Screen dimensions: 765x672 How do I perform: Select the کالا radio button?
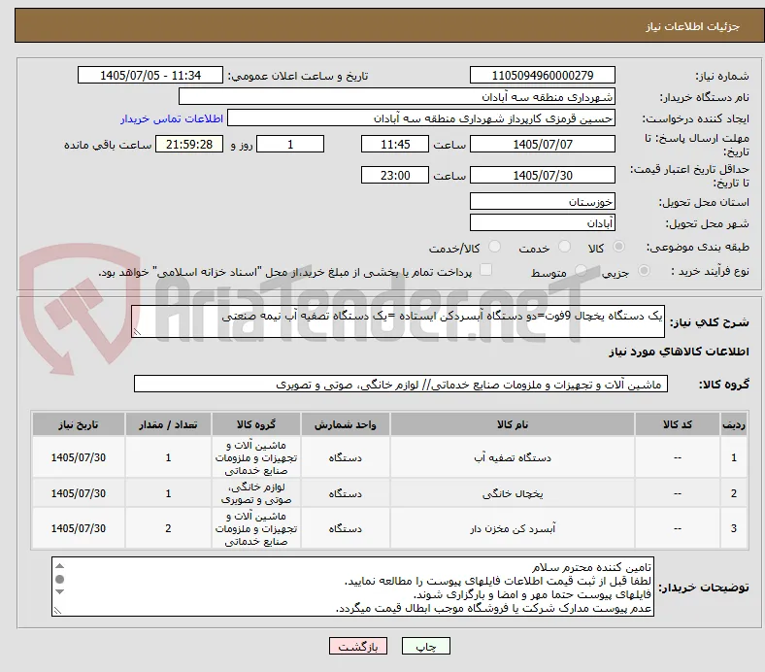(x=618, y=247)
